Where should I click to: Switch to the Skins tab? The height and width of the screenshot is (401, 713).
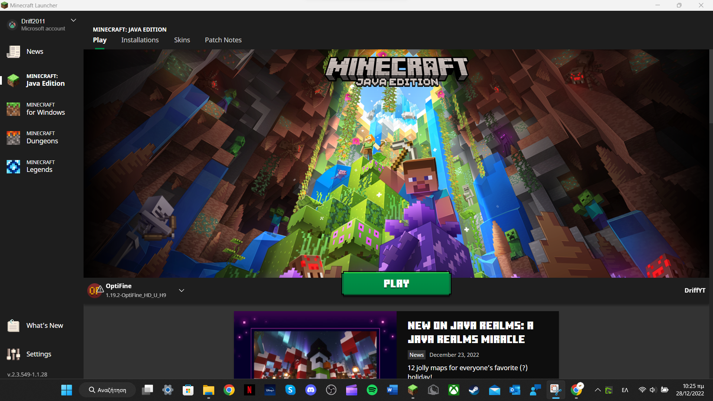182,40
